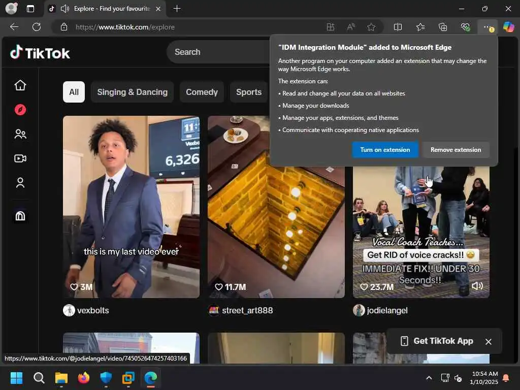Click Turn on extension button
Screen dimensions: 520x390
(385, 150)
